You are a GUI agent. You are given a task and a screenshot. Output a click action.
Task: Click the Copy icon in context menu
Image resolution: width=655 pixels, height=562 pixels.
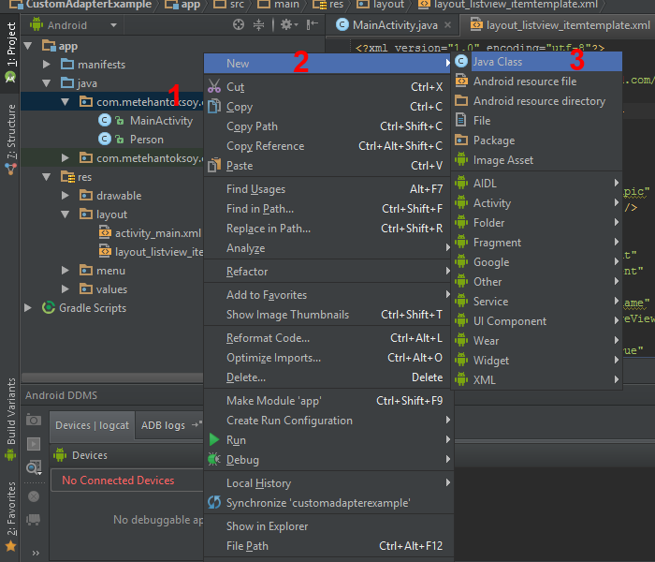pyautogui.click(x=214, y=106)
